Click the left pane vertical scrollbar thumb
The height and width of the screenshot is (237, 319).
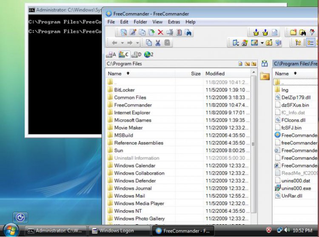tap(253, 144)
